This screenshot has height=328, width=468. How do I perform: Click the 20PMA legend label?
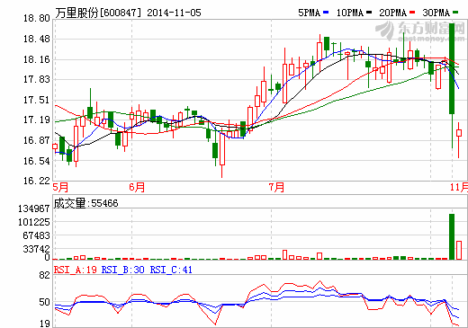coord(393,13)
